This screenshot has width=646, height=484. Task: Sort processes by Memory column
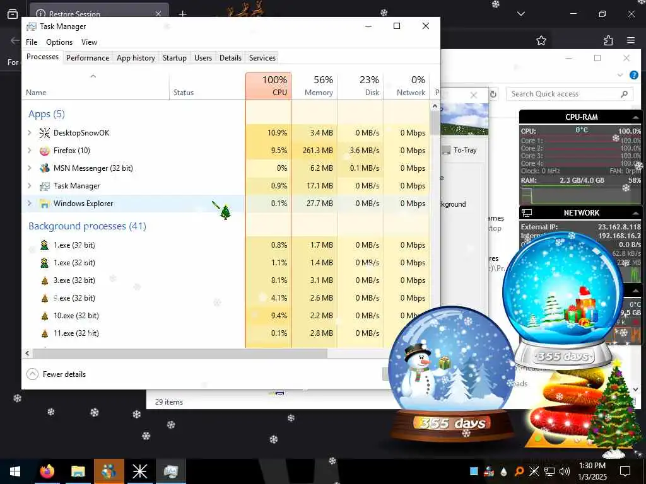314,86
